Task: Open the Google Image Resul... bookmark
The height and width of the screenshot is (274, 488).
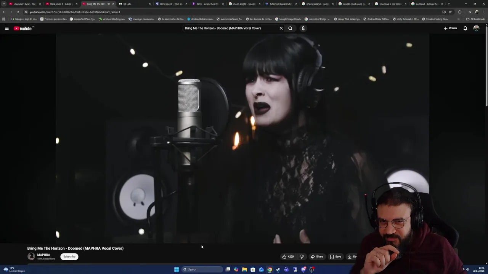Action: tap(288, 19)
